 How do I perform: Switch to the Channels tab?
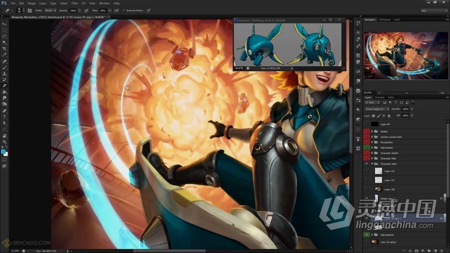(x=379, y=97)
